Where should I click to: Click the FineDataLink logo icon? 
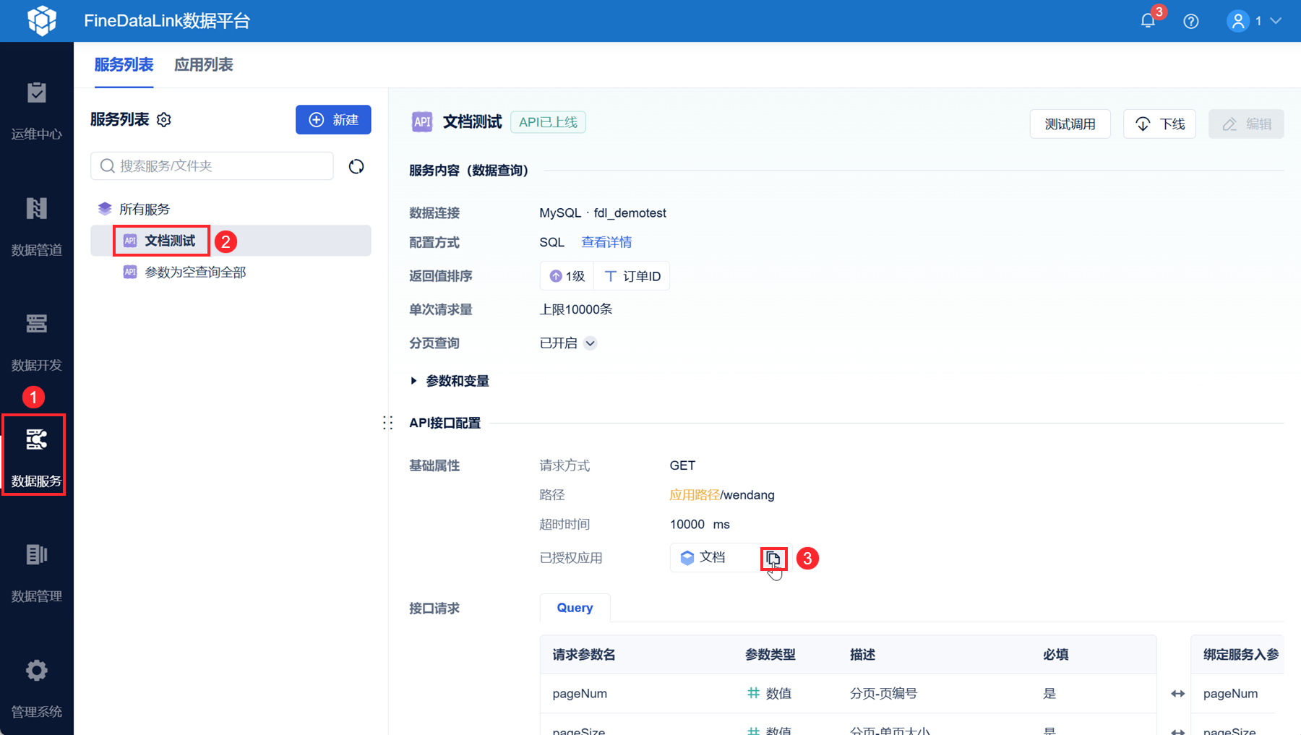pyautogui.click(x=42, y=20)
